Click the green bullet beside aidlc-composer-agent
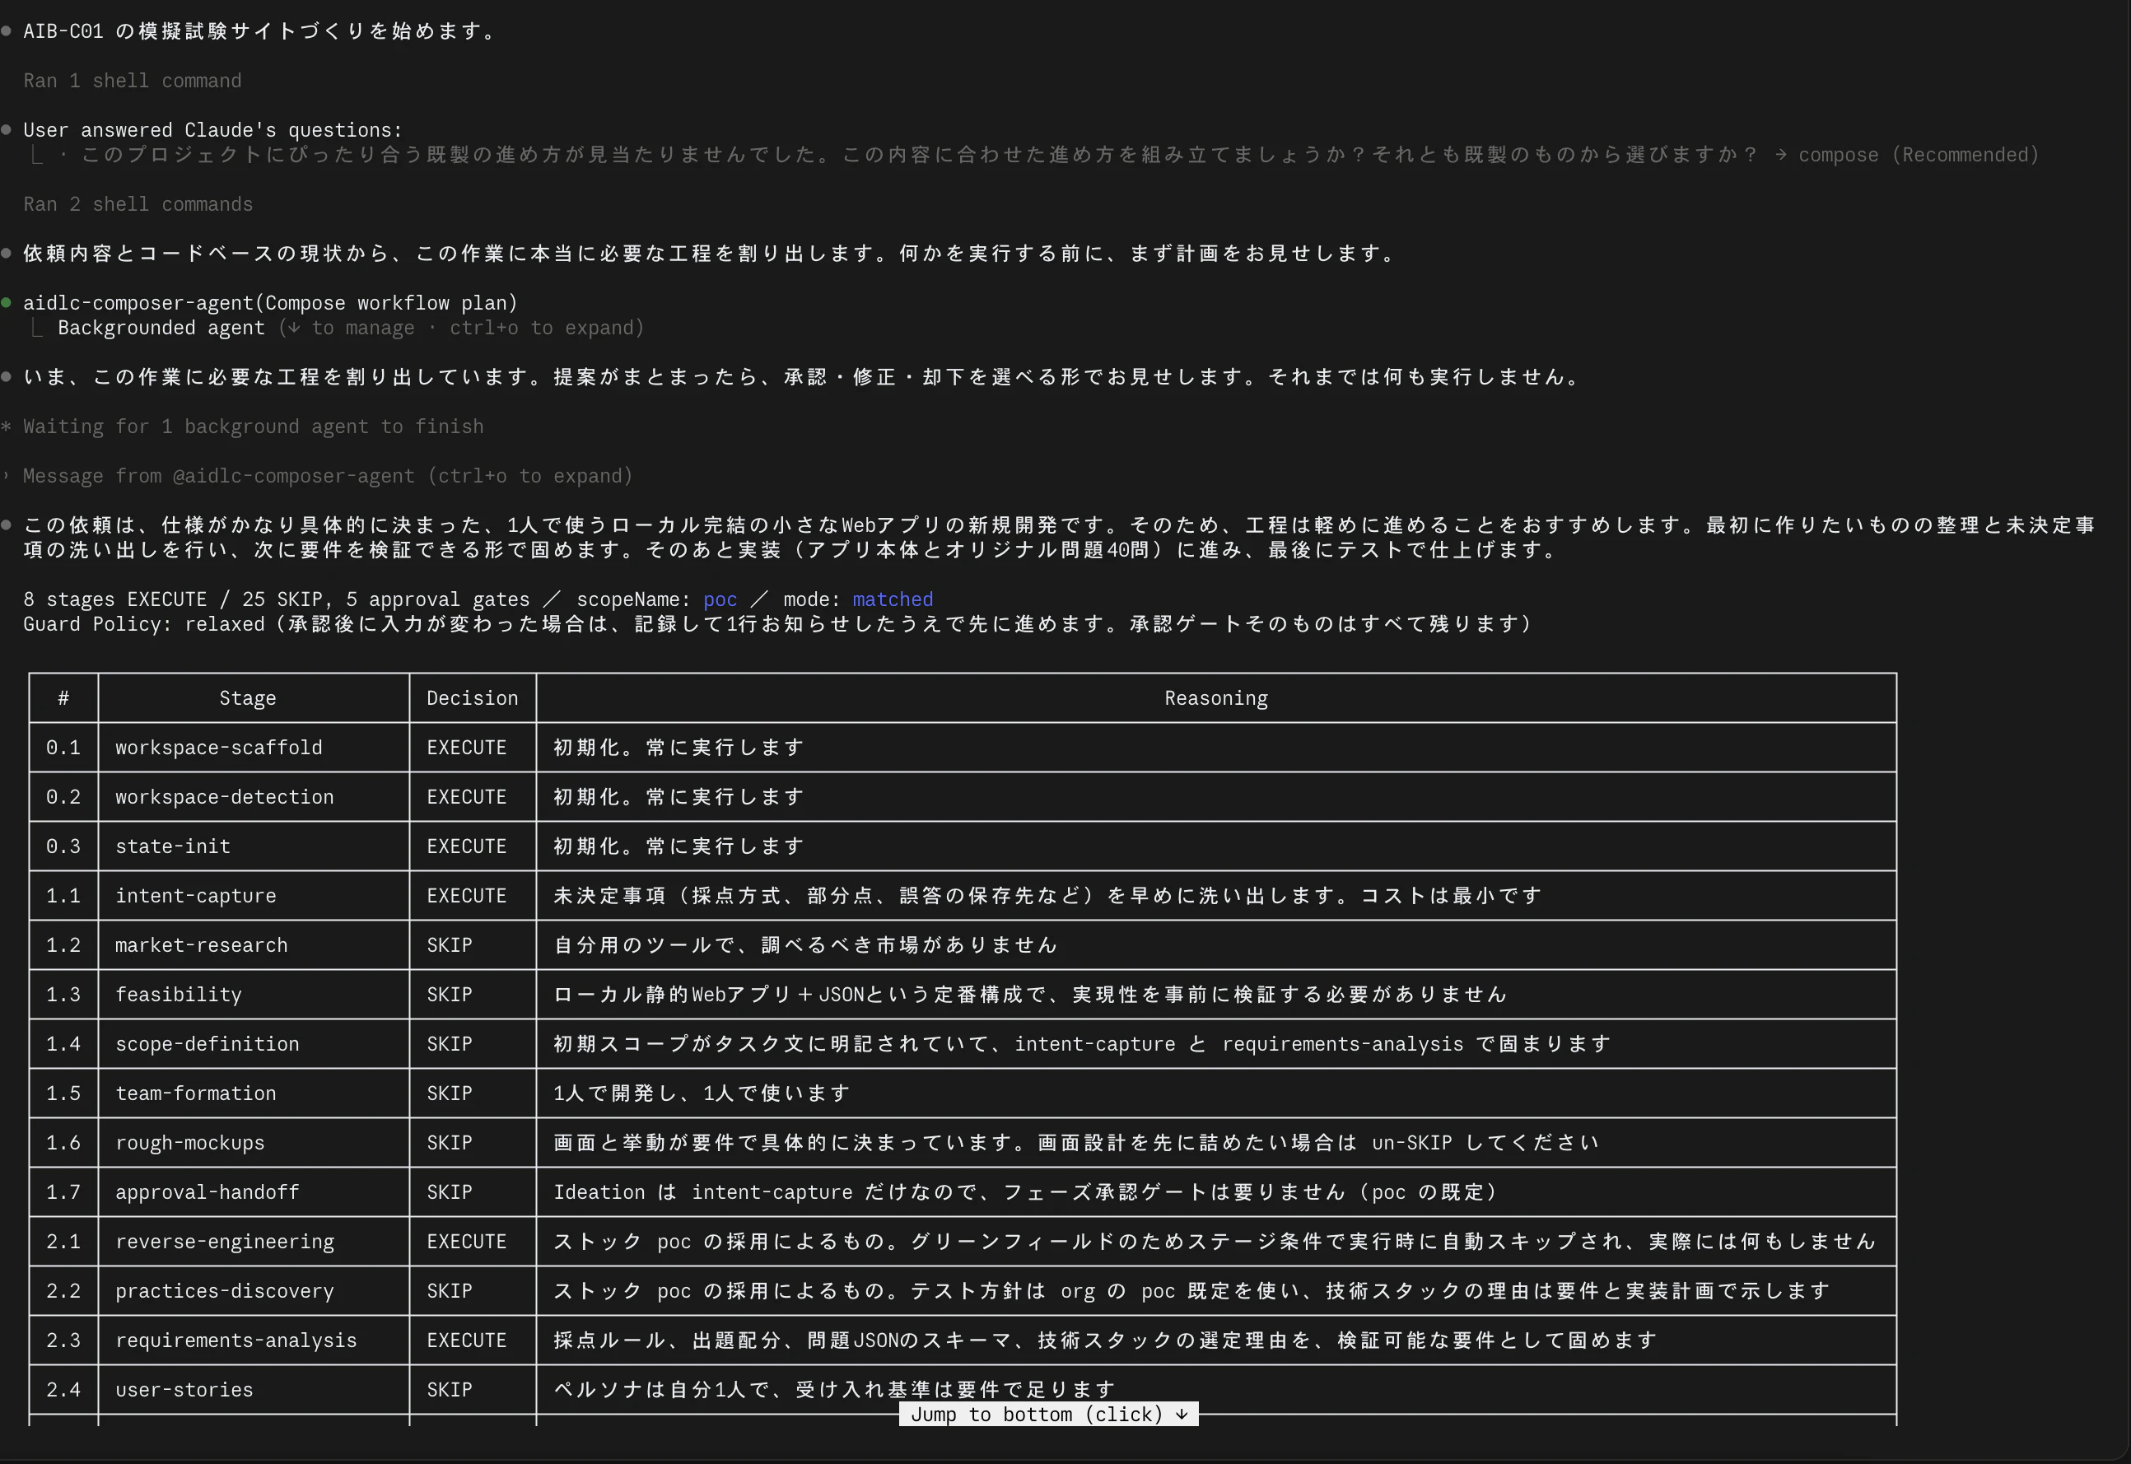2131x1464 pixels. click(x=7, y=303)
